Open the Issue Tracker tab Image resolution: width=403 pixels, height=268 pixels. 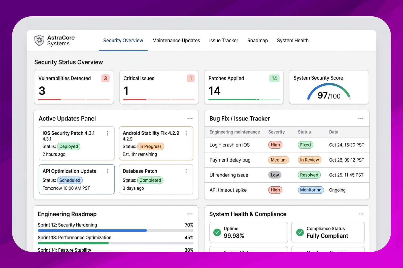pos(224,41)
